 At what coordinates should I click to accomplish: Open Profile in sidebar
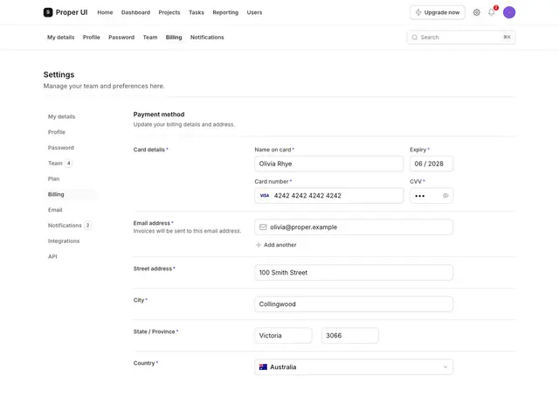pyautogui.click(x=57, y=132)
